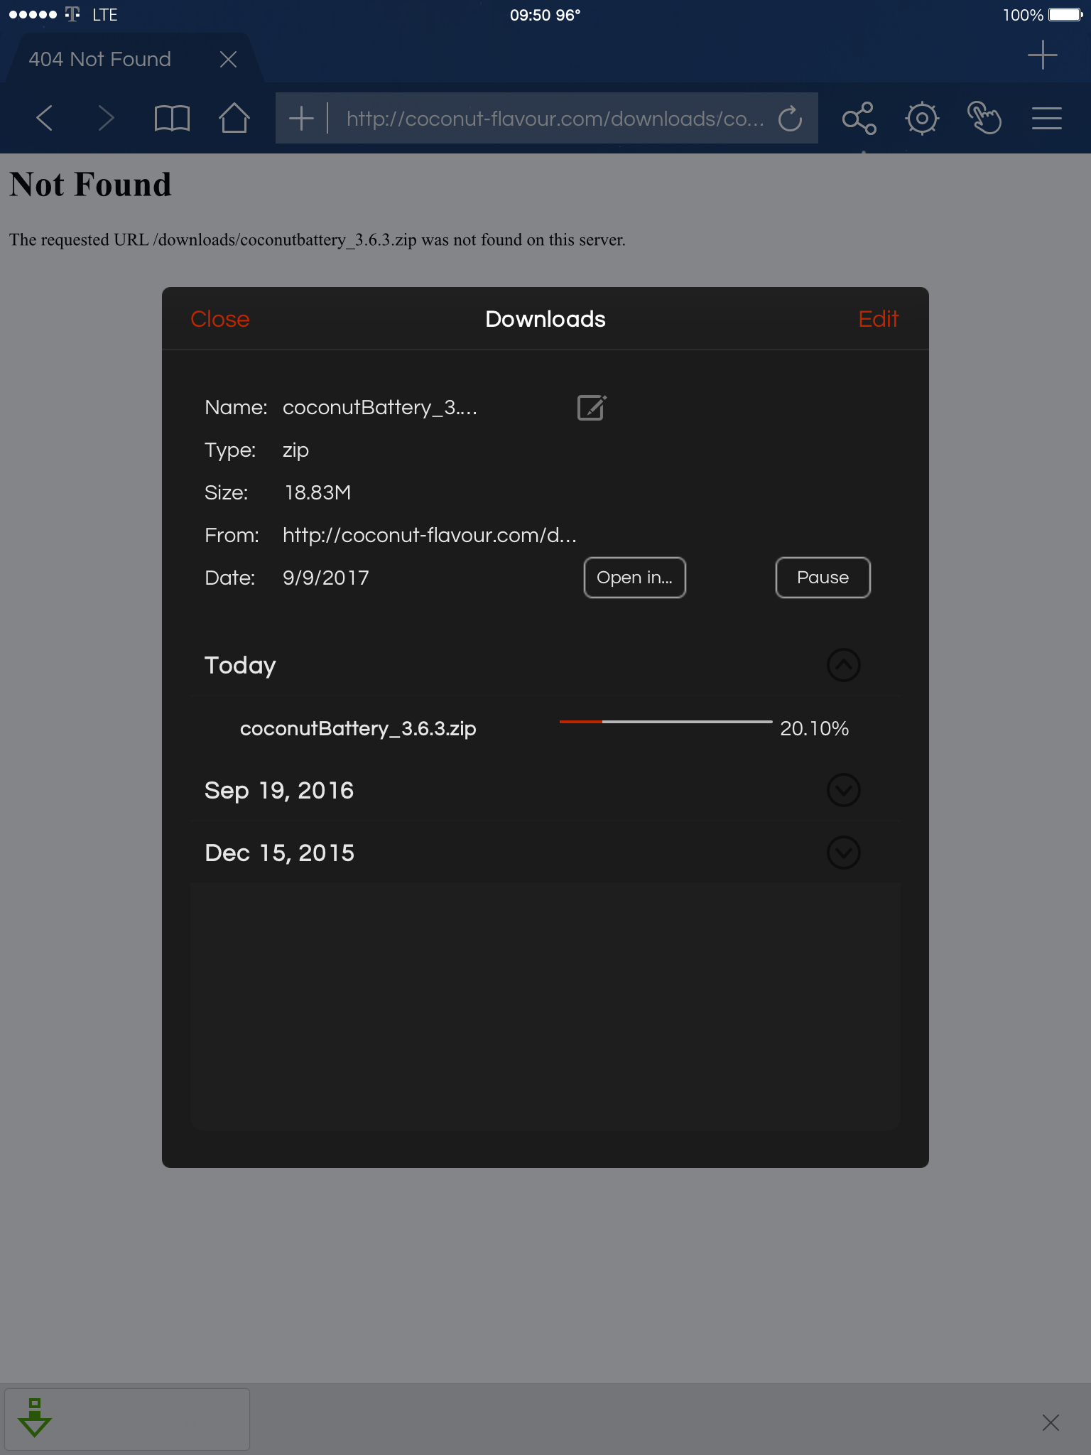Tap the battery indicator in the status bar
Image resolution: width=1091 pixels, height=1455 pixels.
coord(1065,15)
